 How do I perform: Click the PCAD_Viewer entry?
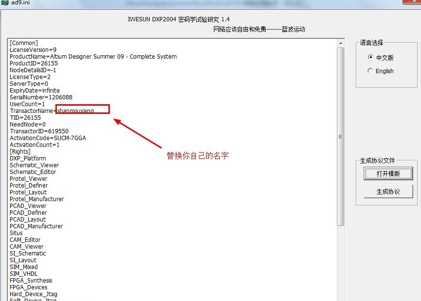pos(28,206)
